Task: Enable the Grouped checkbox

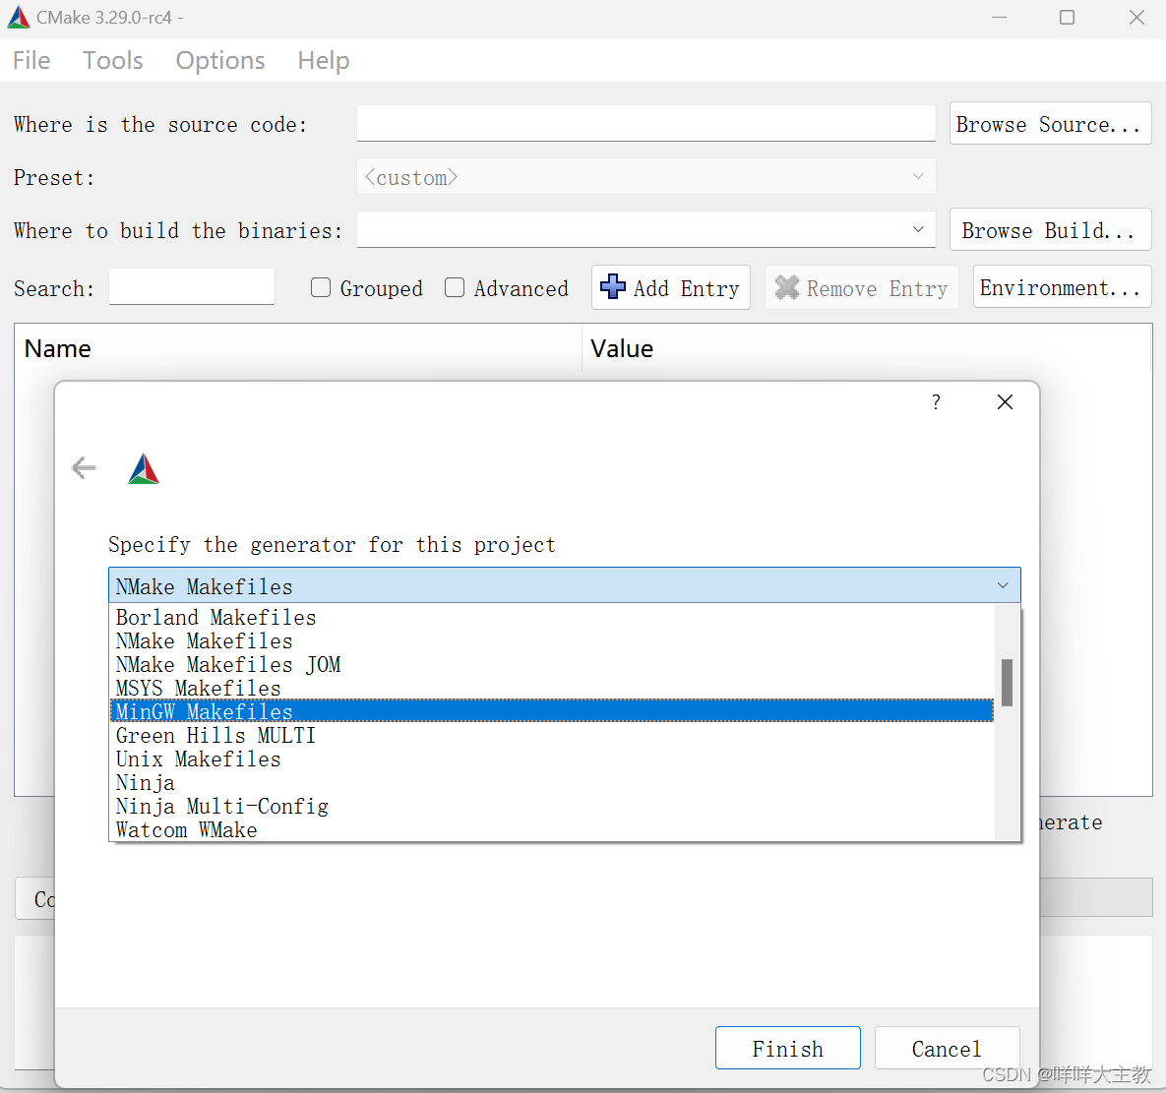Action: coord(320,287)
